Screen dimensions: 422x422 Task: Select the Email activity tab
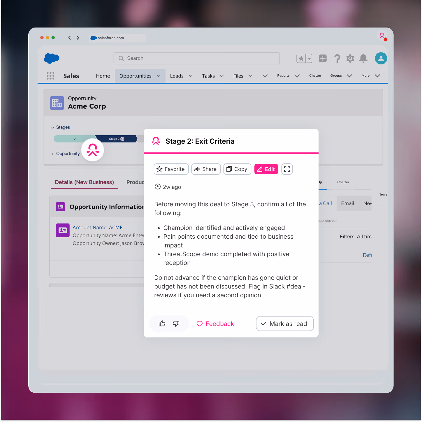point(347,203)
